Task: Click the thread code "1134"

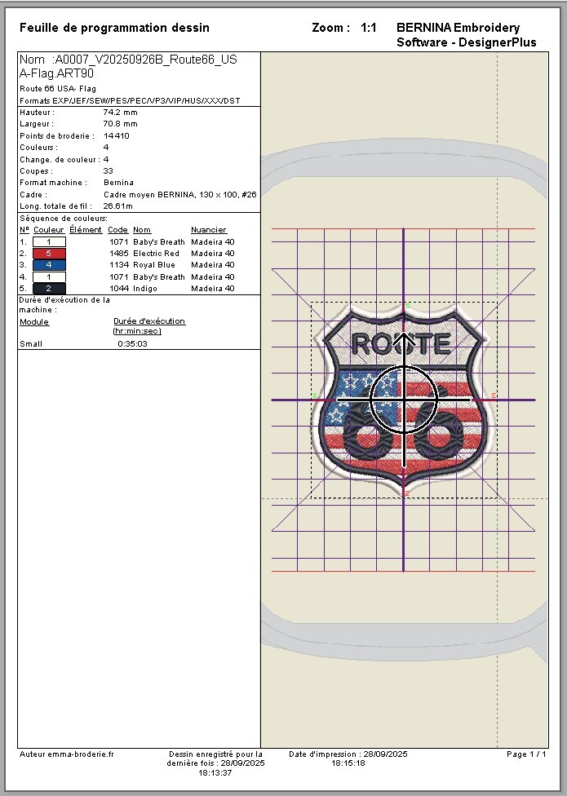Action: click(x=119, y=265)
